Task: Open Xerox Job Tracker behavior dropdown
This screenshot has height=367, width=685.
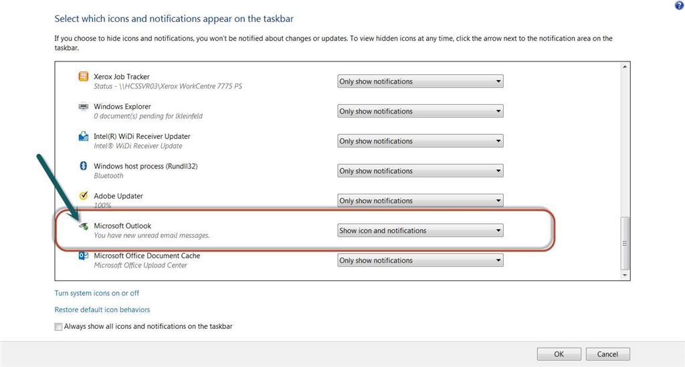Action: [420, 81]
